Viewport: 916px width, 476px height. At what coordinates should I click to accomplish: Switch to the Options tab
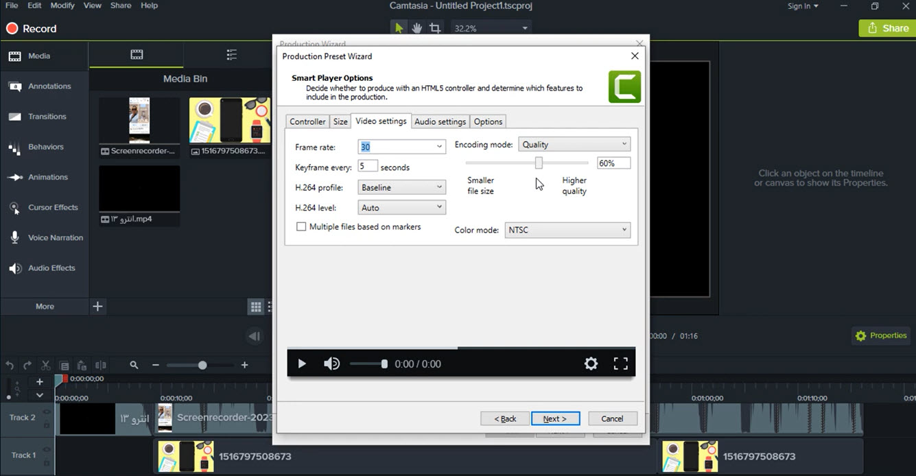click(488, 121)
